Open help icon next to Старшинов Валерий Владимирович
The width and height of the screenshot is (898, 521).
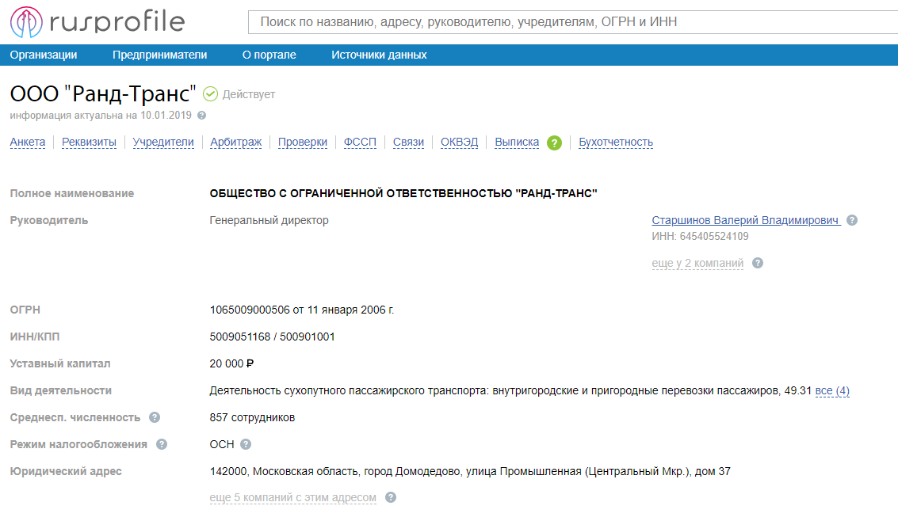pyautogui.click(x=852, y=220)
